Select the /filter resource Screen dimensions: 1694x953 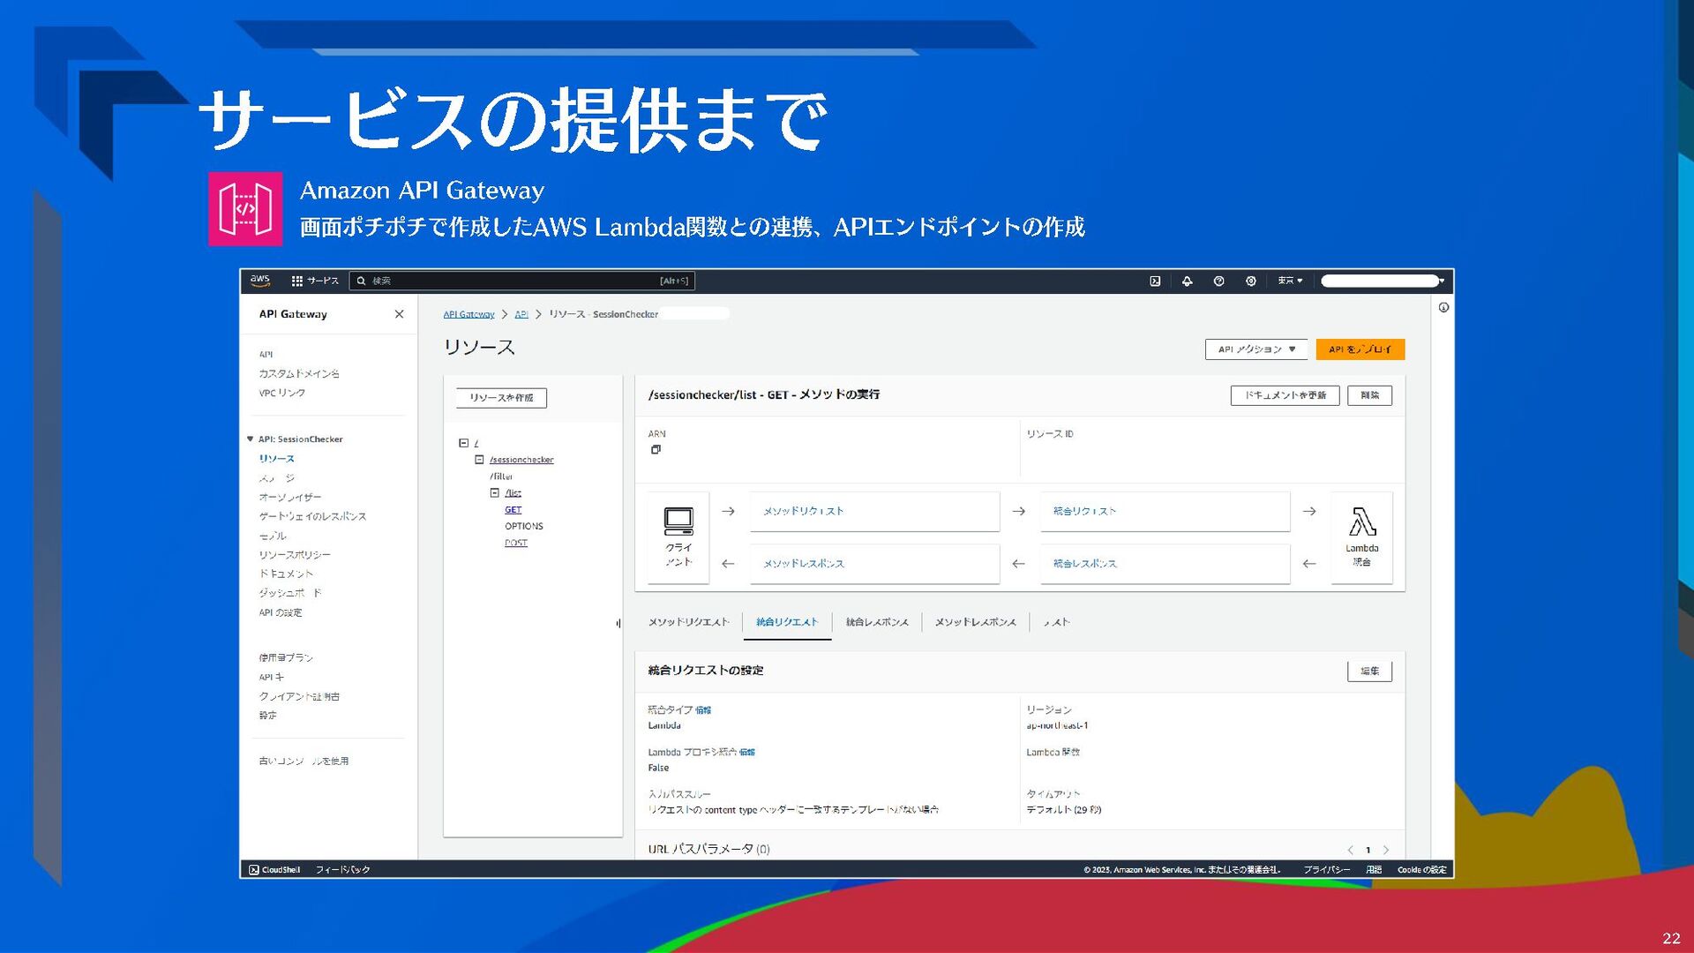click(x=501, y=476)
